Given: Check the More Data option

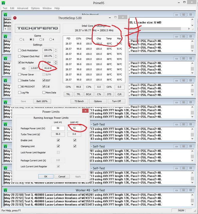Looking at the screenshot, I should coord(44,93).
